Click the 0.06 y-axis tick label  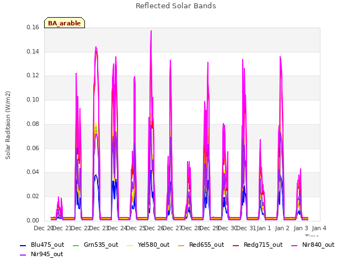pyautogui.click(x=33, y=148)
